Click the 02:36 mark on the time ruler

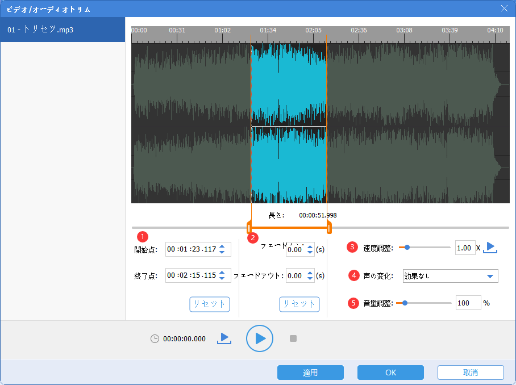click(x=359, y=30)
